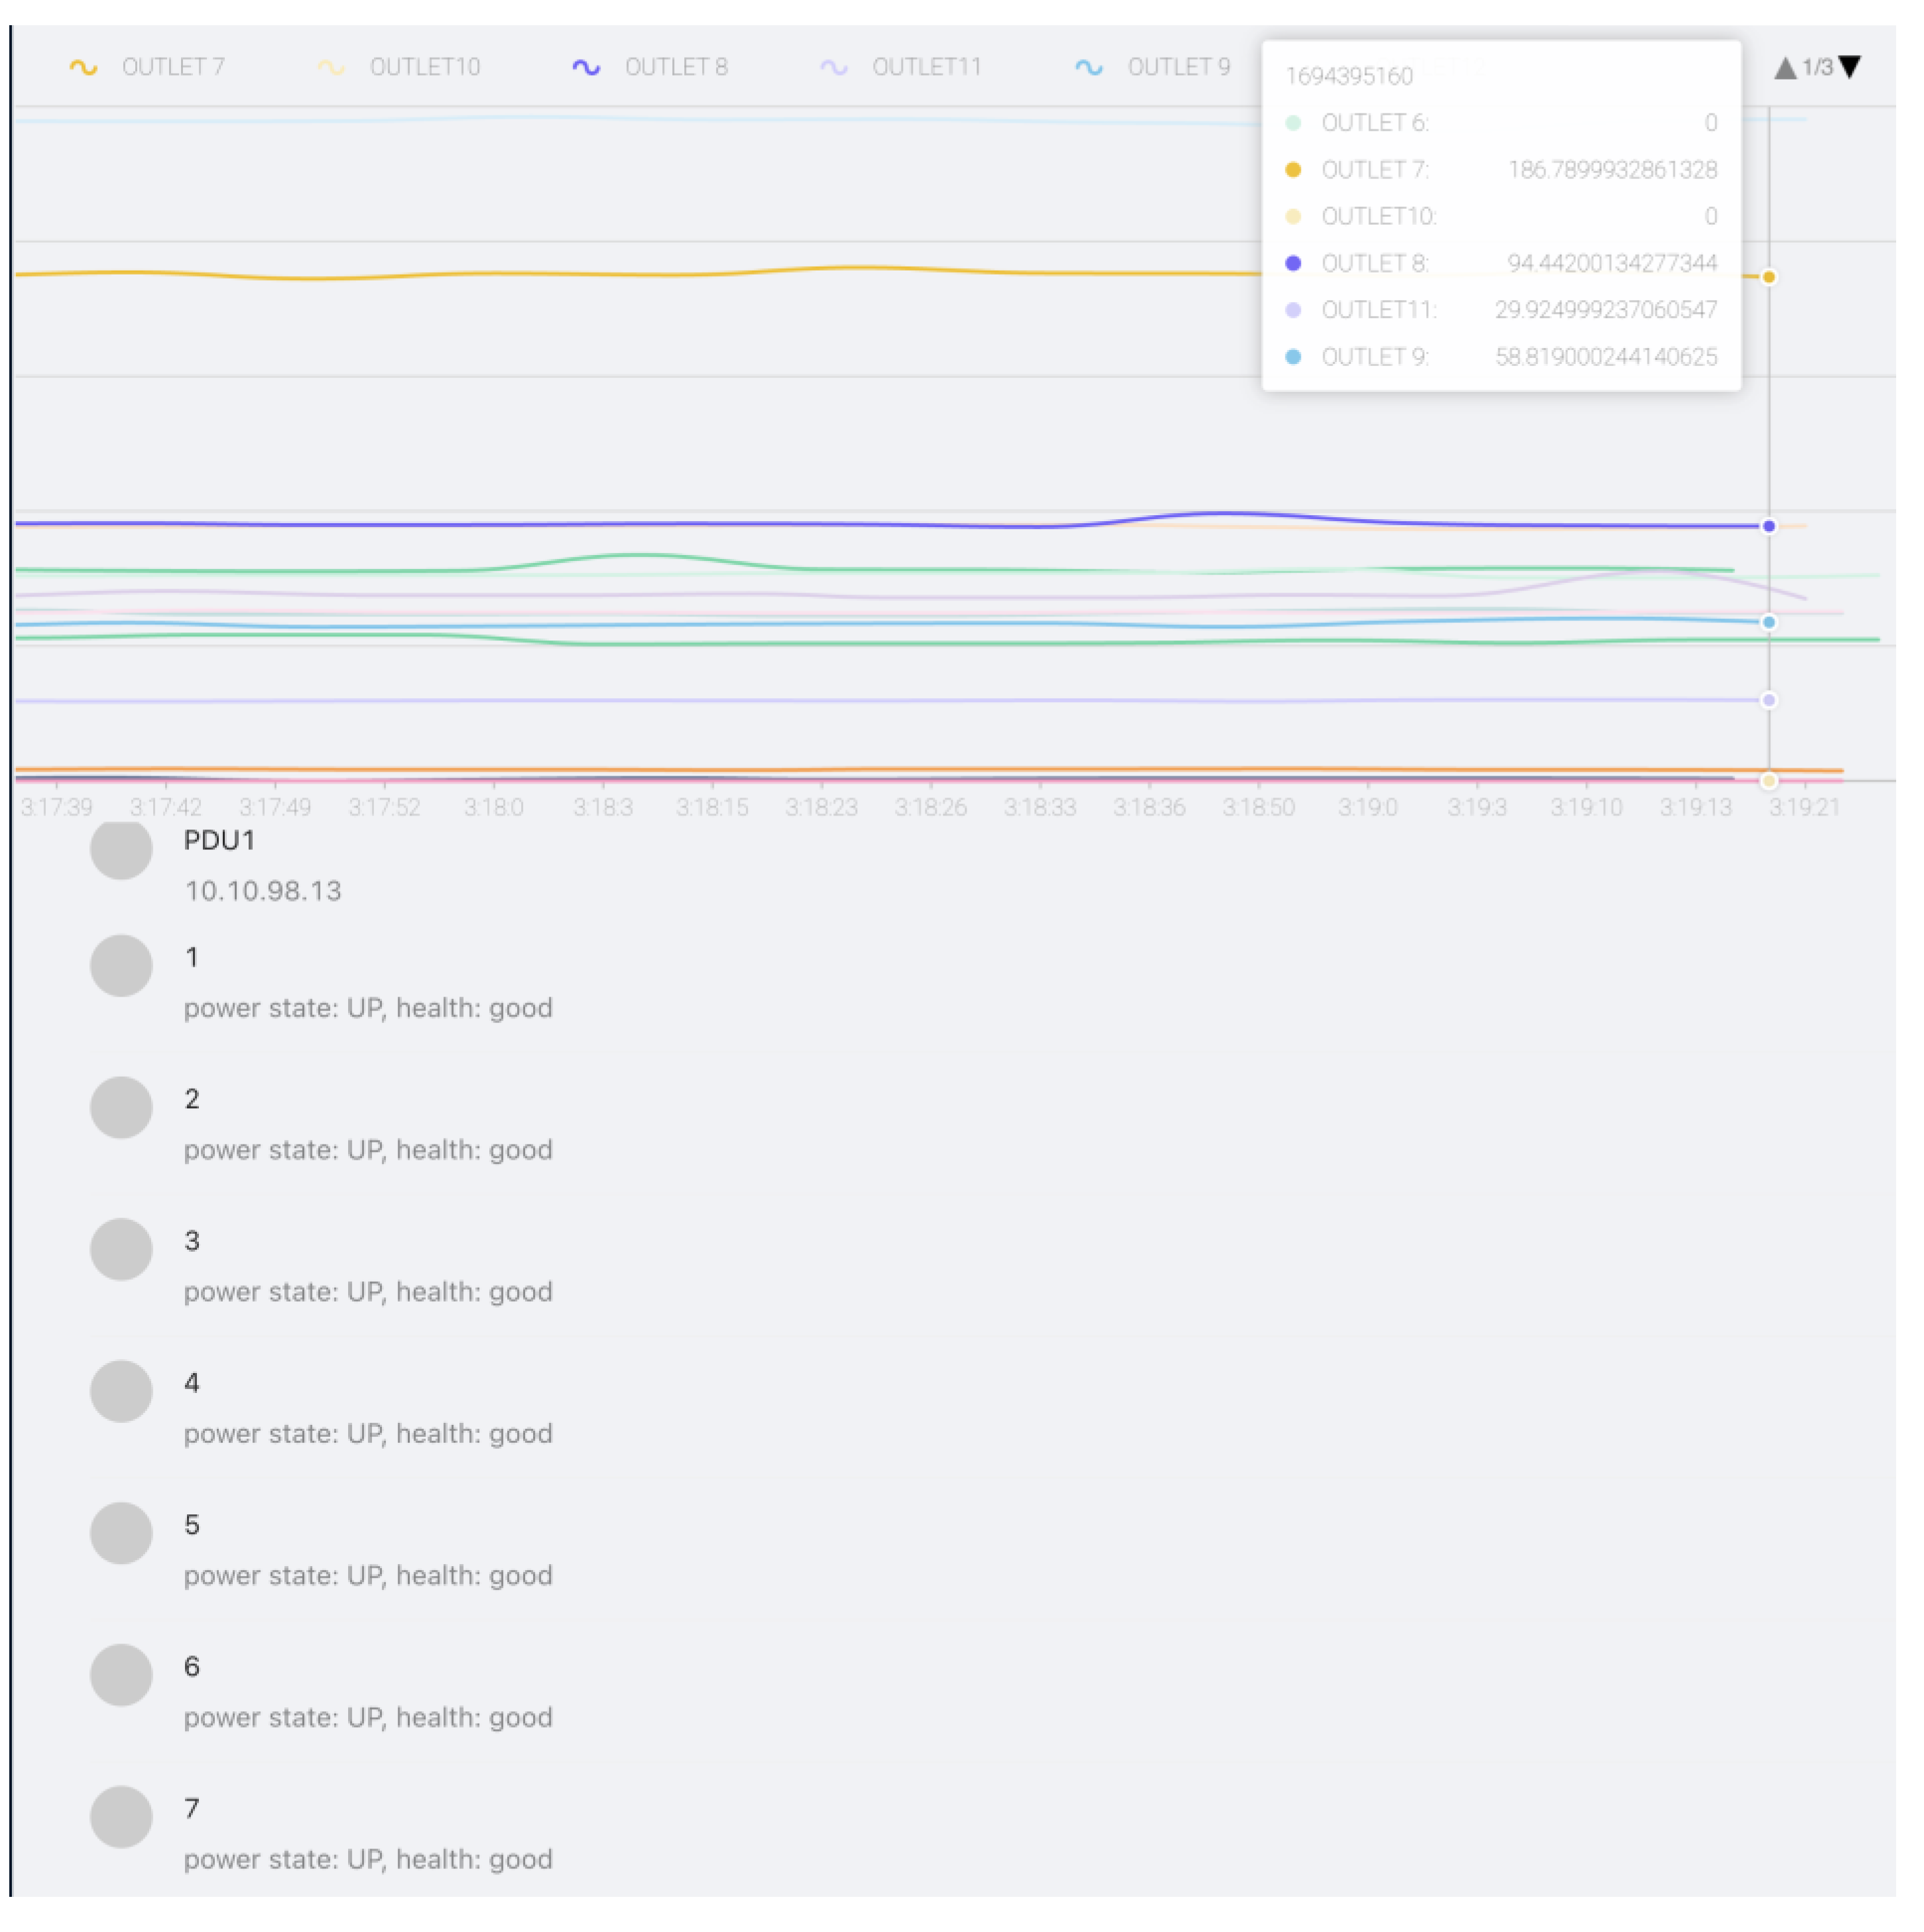Click outlet 4 status circle icon
This screenshot has height=1932, width=1924.
click(121, 1392)
